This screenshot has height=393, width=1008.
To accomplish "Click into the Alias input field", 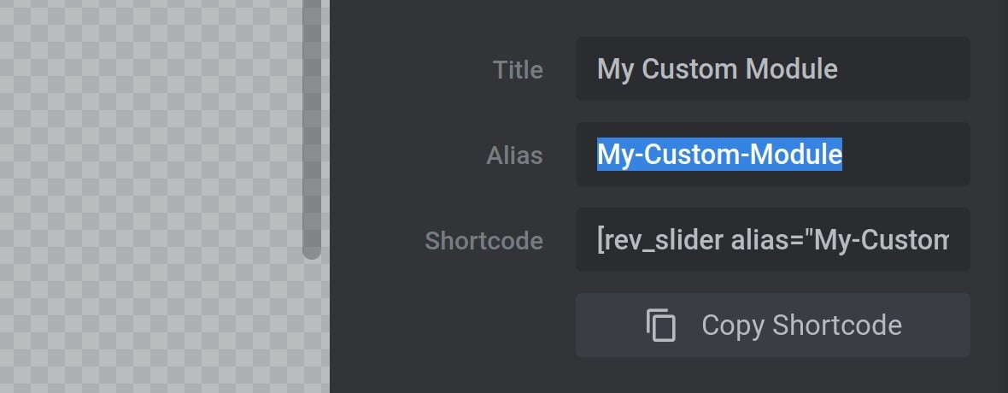I will [x=773, y=155].
